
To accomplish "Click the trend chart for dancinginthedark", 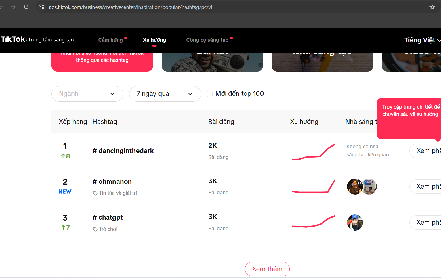I will click(x=313, y=152).
